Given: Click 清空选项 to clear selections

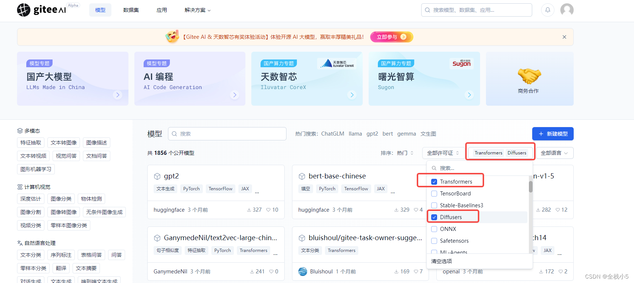Looking at the screenshot, I should pyautogui.click(x=442, y=261).
